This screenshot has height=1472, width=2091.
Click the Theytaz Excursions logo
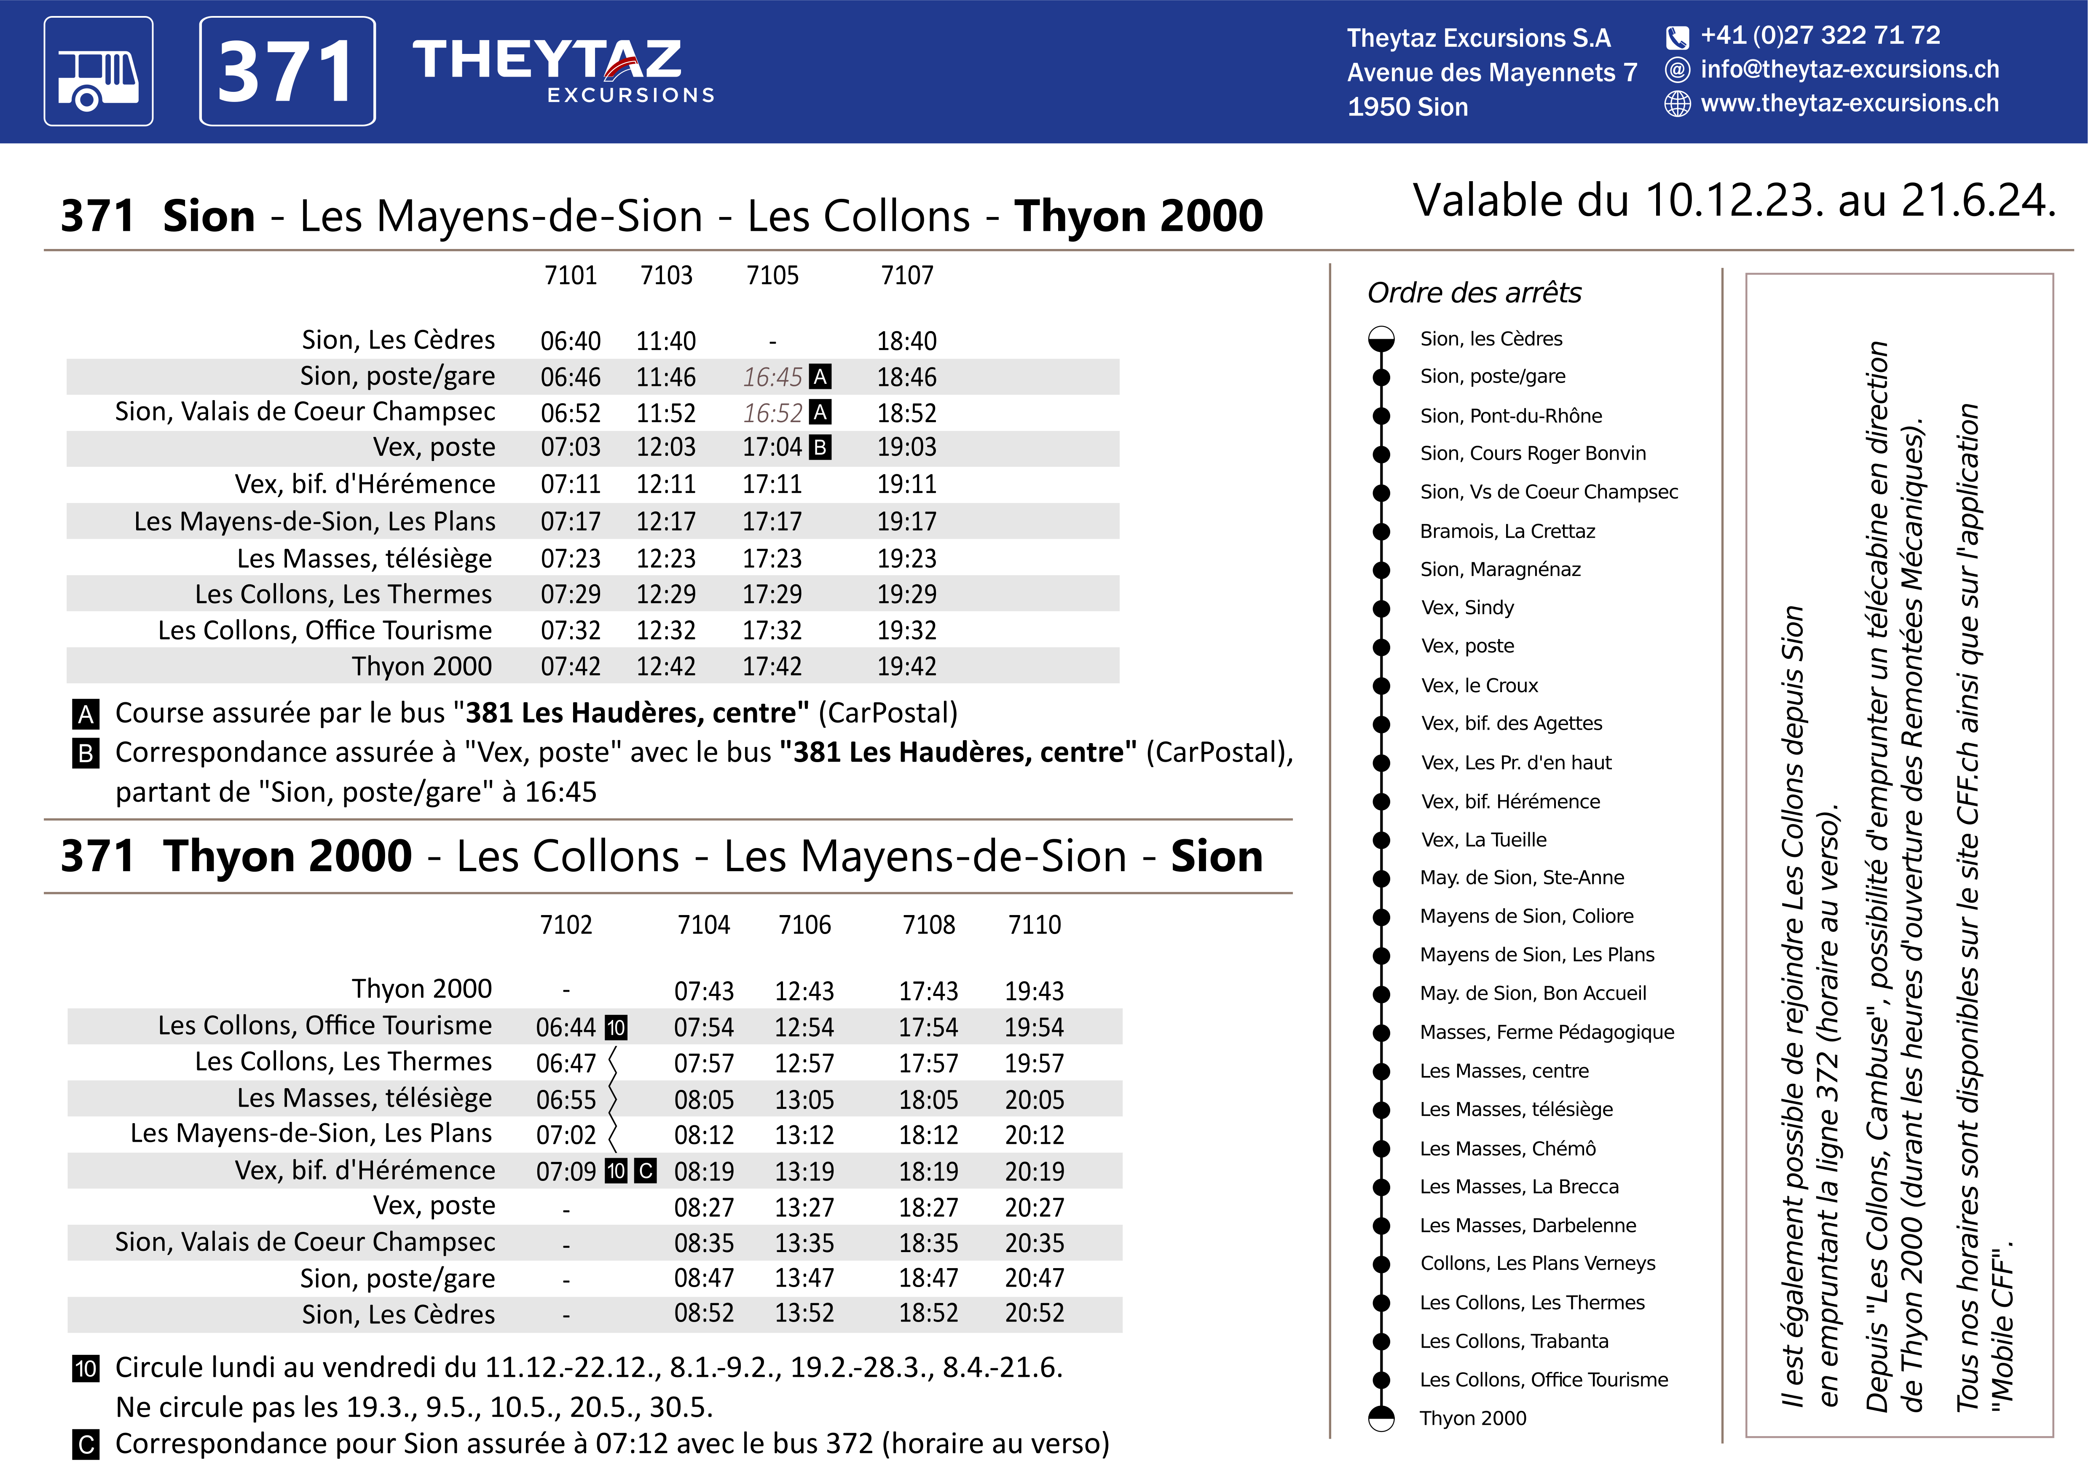[x=564, y=71]
